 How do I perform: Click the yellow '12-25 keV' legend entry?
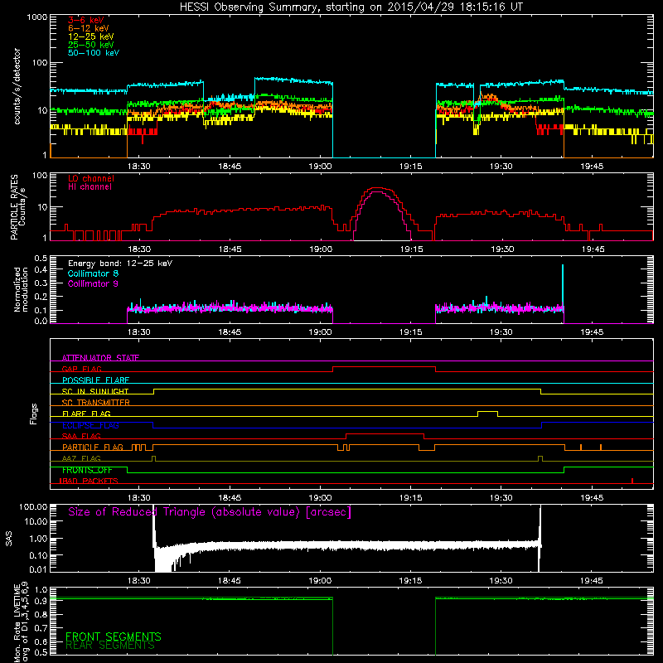coord(91,36)
